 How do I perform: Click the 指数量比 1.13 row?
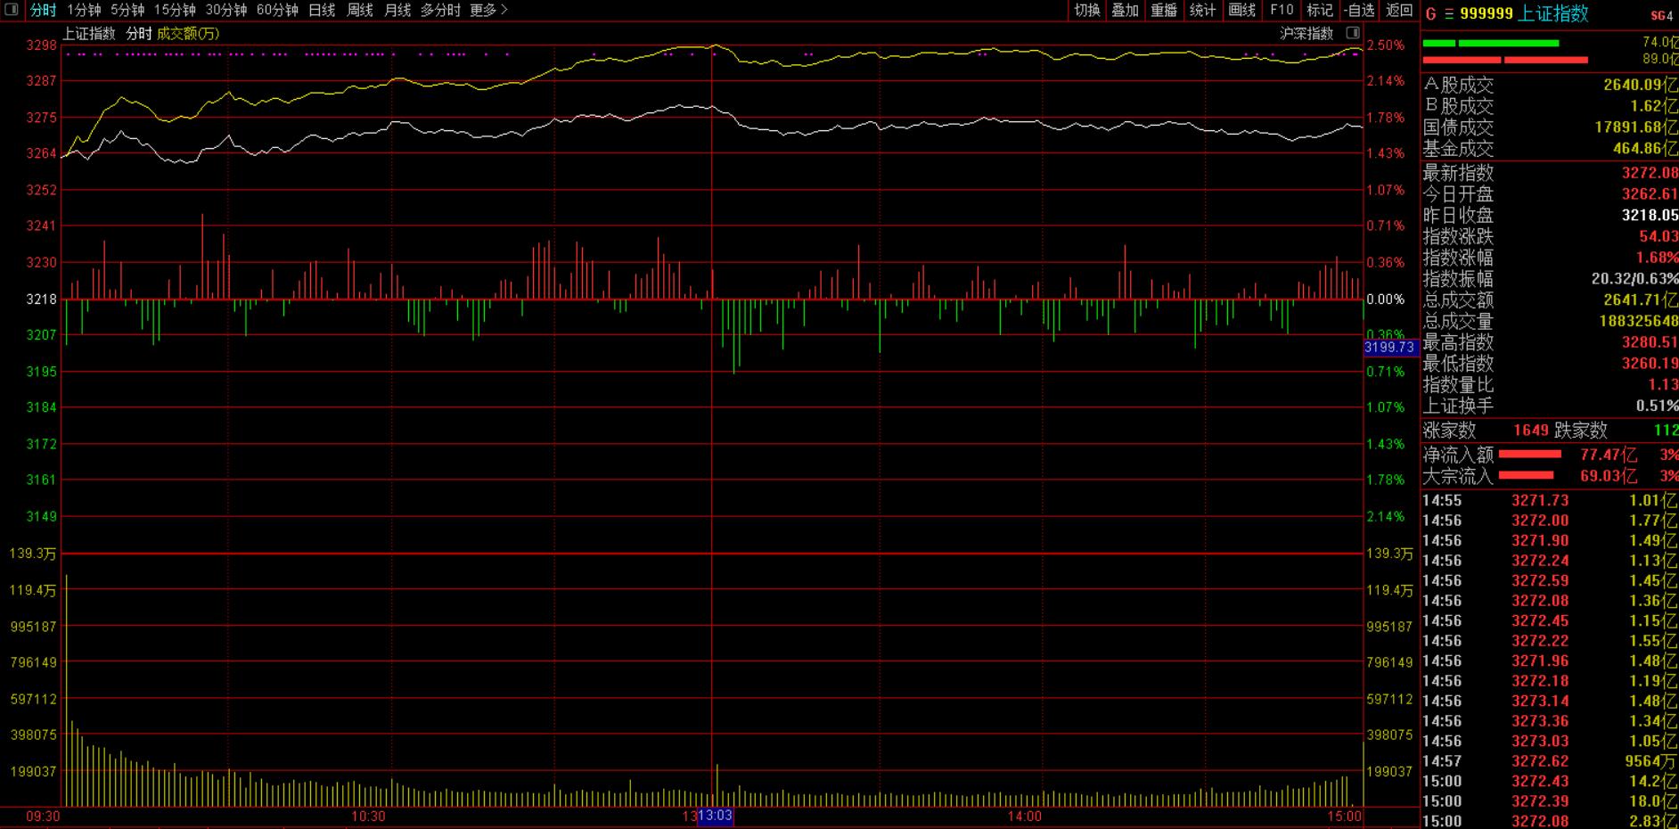tap(1550, 385)
